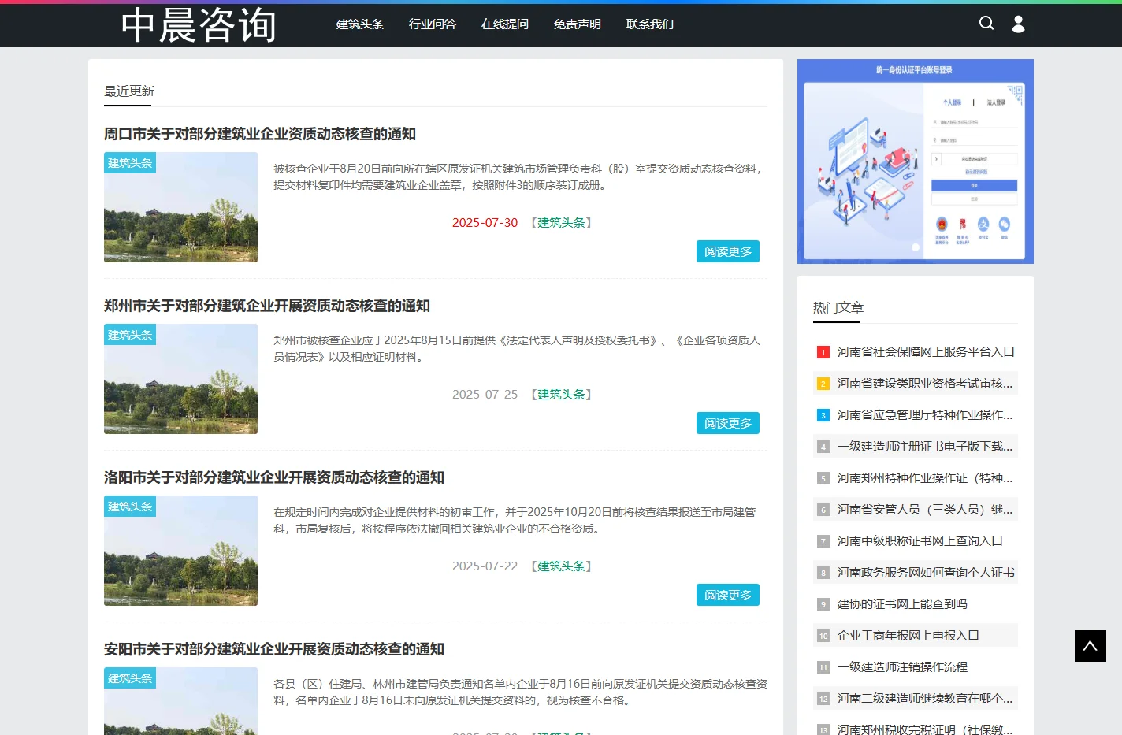
Task: Open the 郑州市 资质动态核查 article title
Action: click(x=267, y=306)
